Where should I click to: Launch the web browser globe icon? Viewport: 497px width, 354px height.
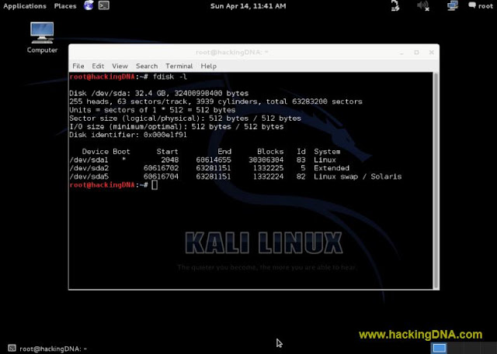89,5
